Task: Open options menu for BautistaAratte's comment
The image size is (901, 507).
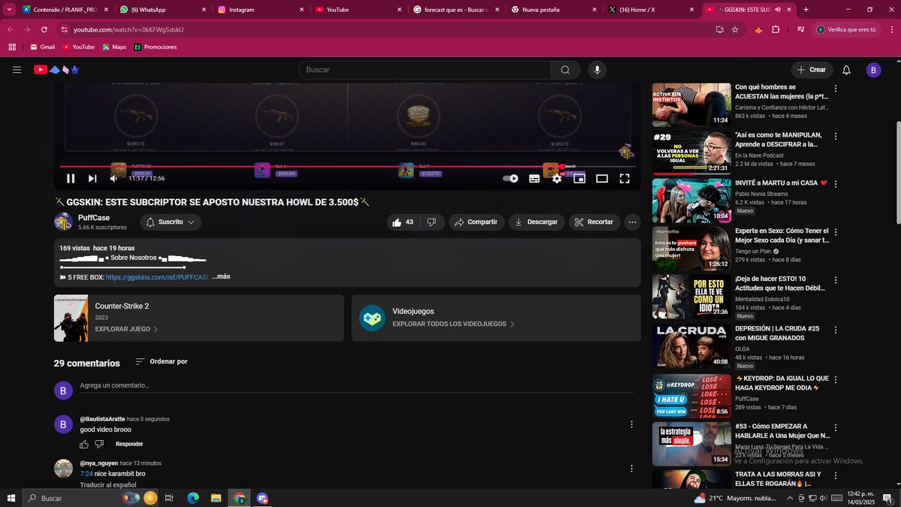Action: click(x=631, y=424)
